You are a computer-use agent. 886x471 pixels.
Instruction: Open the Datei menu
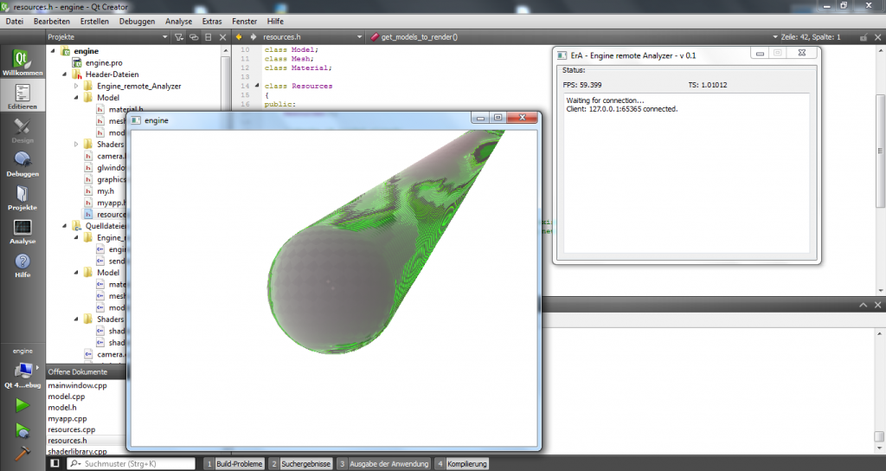[x=15, y=21]
